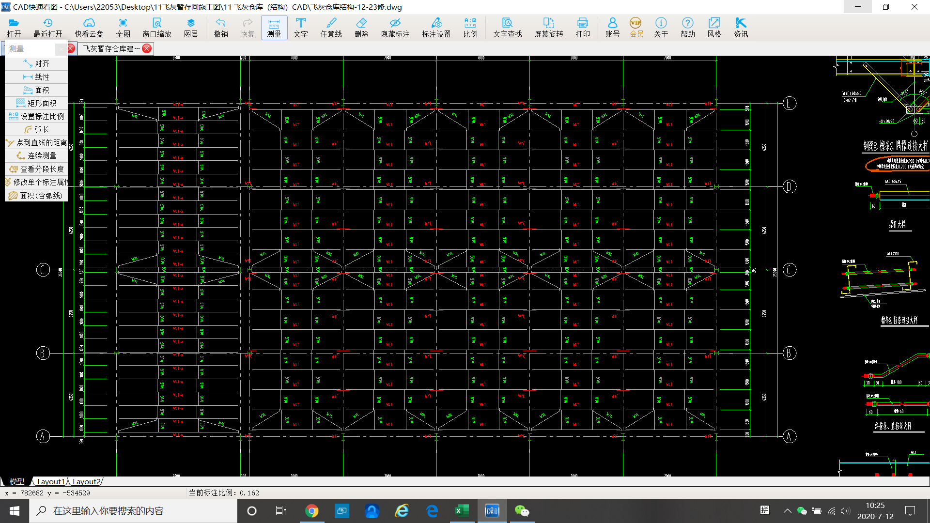The height and width of the screenshot is (523, 930).
Task: Select 修改单个标注属性 option
Action: pyautogui.click(x=36, y=182)
